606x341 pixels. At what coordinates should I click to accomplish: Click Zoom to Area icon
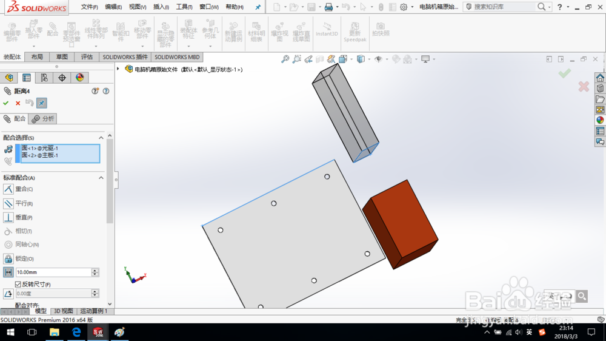[x=297, y=59]
